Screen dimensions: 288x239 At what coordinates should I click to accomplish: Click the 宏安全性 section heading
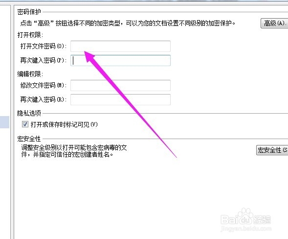click(x=29, y=139)
